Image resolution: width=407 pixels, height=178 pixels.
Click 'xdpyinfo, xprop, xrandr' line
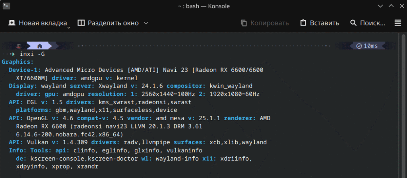tap(57, 167)
